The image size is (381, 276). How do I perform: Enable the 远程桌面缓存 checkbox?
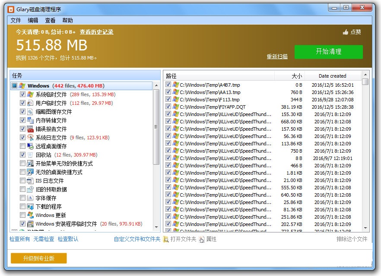click(22, 146)
